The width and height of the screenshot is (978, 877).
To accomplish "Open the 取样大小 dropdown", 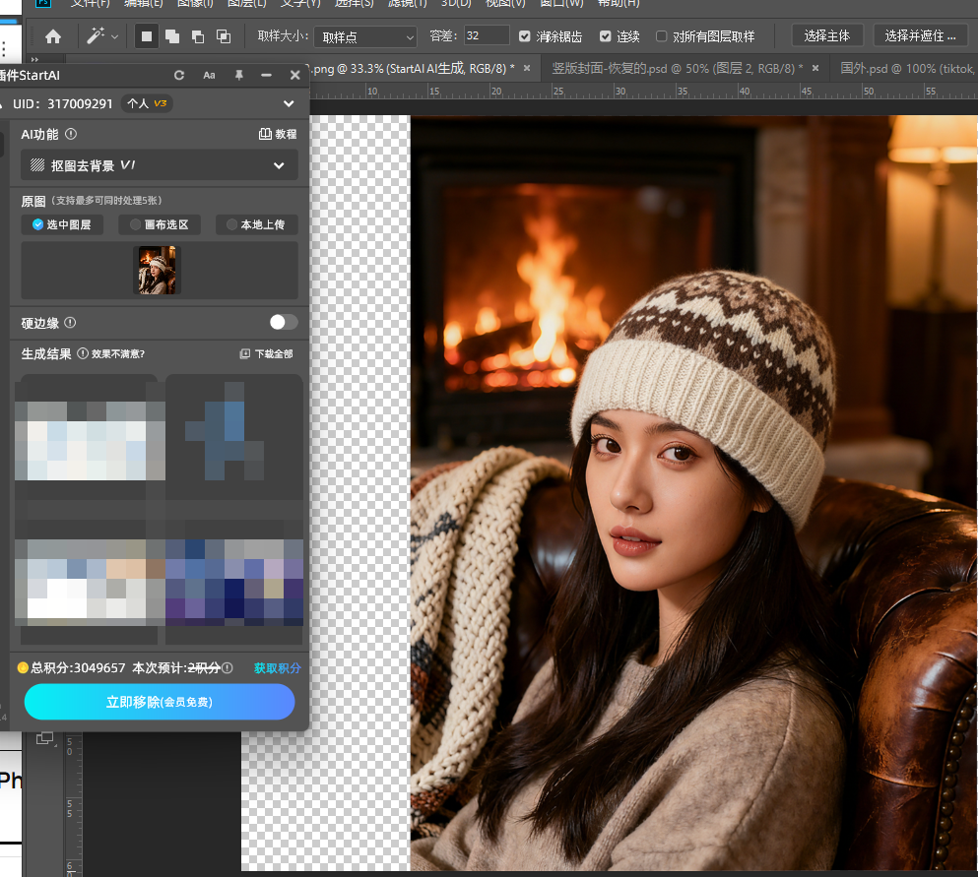I will [365, 36].
